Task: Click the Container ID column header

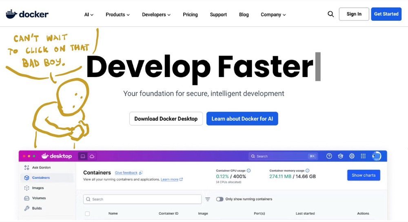Action: [169, 213]
